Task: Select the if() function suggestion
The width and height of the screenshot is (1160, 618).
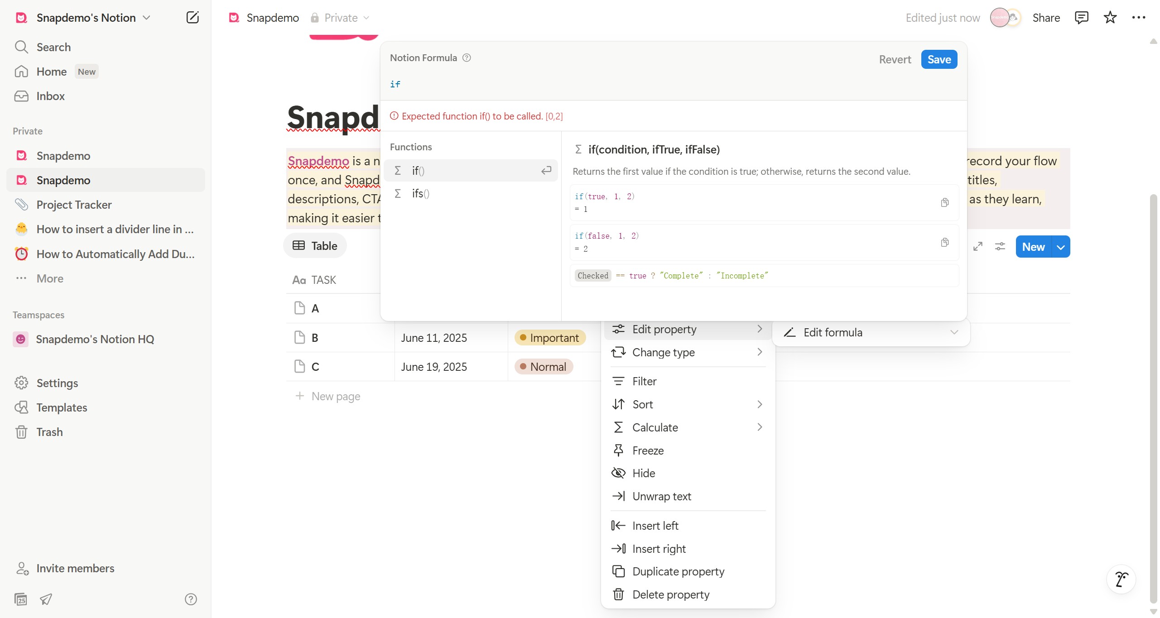Action: (x=471, y=170)
